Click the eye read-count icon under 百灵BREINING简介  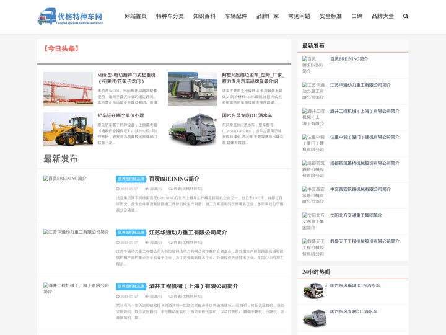click(x=147, y=189)
